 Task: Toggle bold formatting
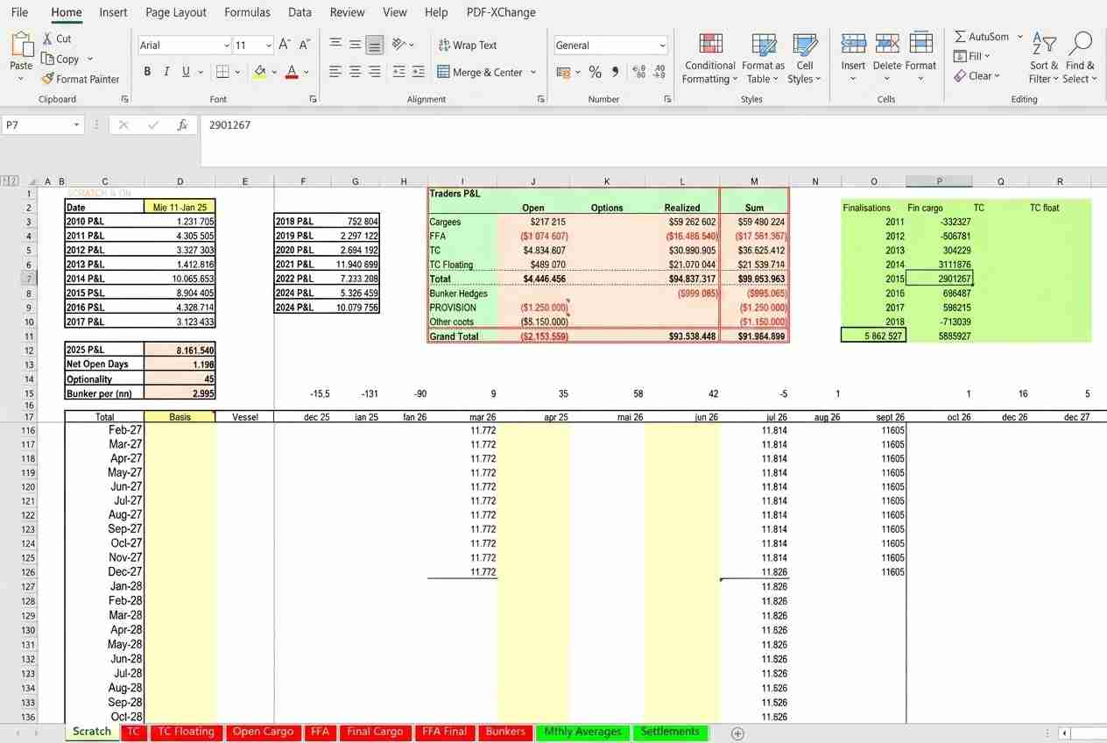tap(147, 72)
